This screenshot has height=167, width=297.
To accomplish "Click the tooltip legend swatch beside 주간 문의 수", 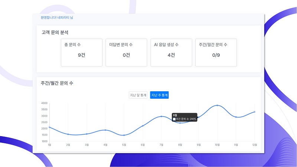I will coord(174,119).
